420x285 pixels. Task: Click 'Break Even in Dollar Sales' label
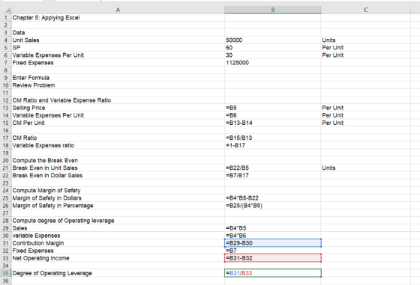point(118,176)
